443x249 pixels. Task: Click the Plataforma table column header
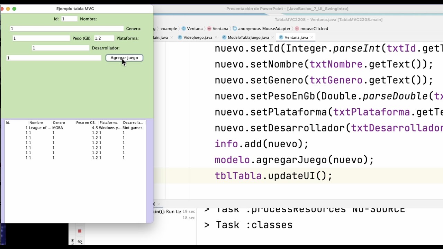pyautogui.click(x=110, y=122)
